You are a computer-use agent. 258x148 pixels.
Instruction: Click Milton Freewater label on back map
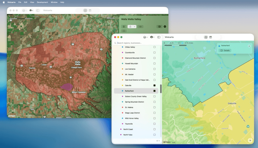(x=79, y=92)
